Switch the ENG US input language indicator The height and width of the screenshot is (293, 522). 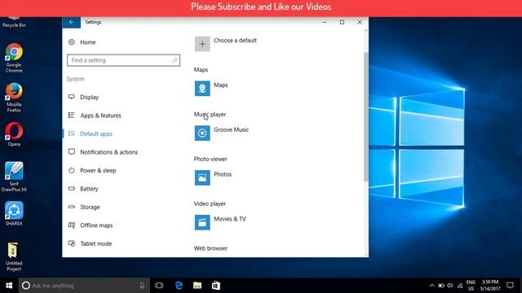[x=471, y=286]
